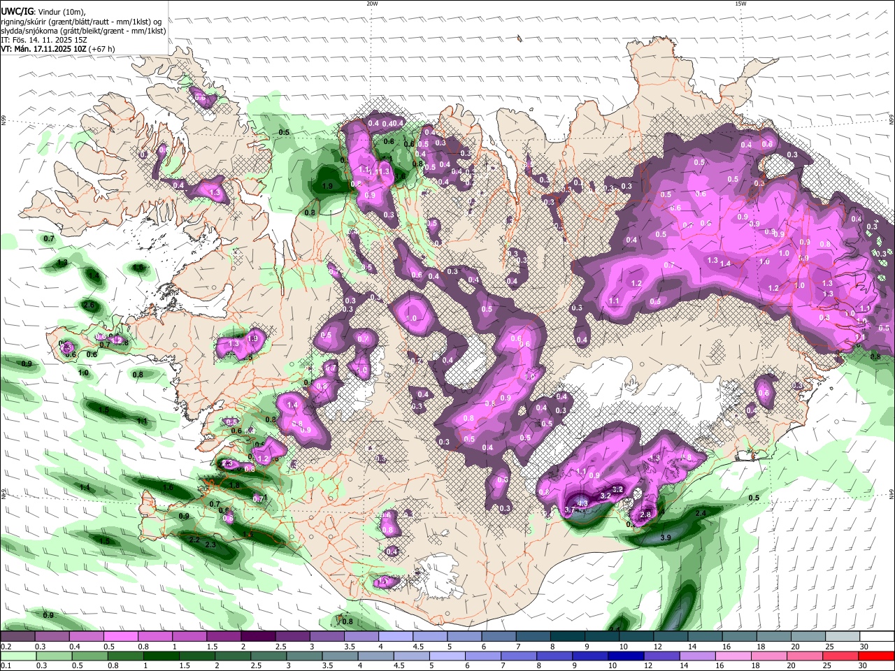This screenshot has width=895, height=671.
Task: Click the dark teal 8–9 snow legend swatch
Action: (568, 636)
